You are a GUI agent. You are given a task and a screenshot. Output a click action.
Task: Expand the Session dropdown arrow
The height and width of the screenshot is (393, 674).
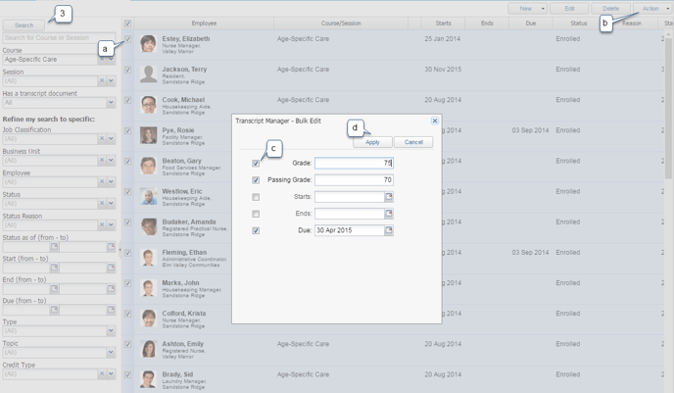coord(111,80)
